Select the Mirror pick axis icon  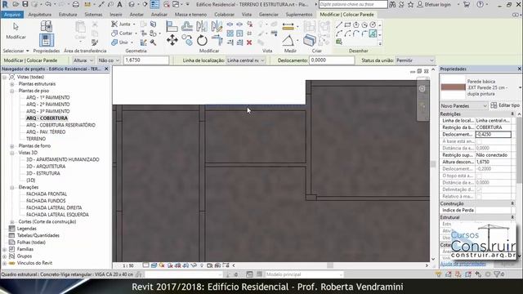point(202,26)
